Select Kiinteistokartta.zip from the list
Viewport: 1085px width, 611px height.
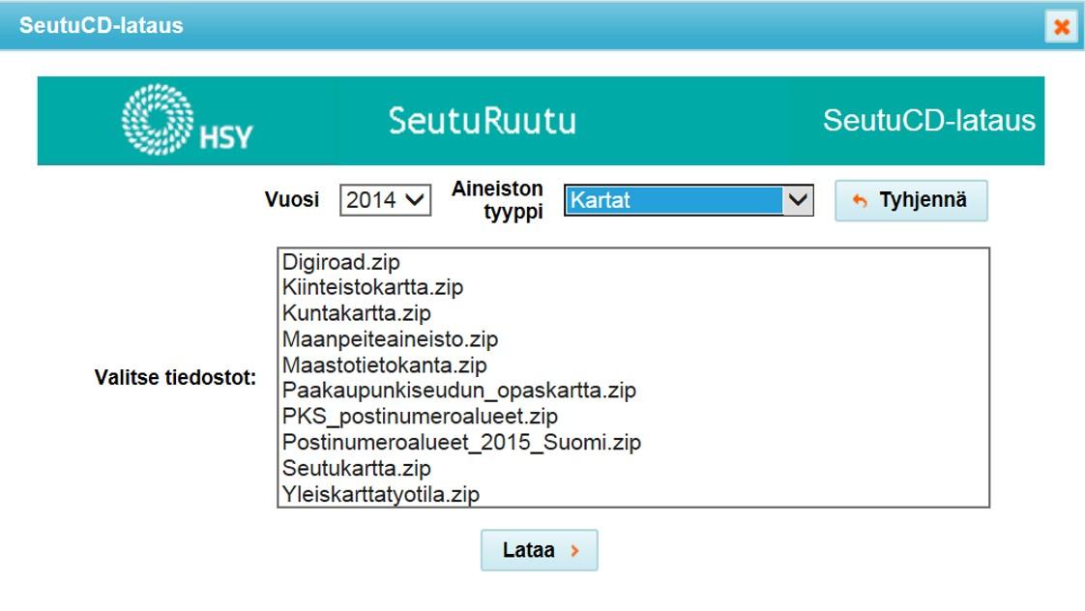(372, 287)
